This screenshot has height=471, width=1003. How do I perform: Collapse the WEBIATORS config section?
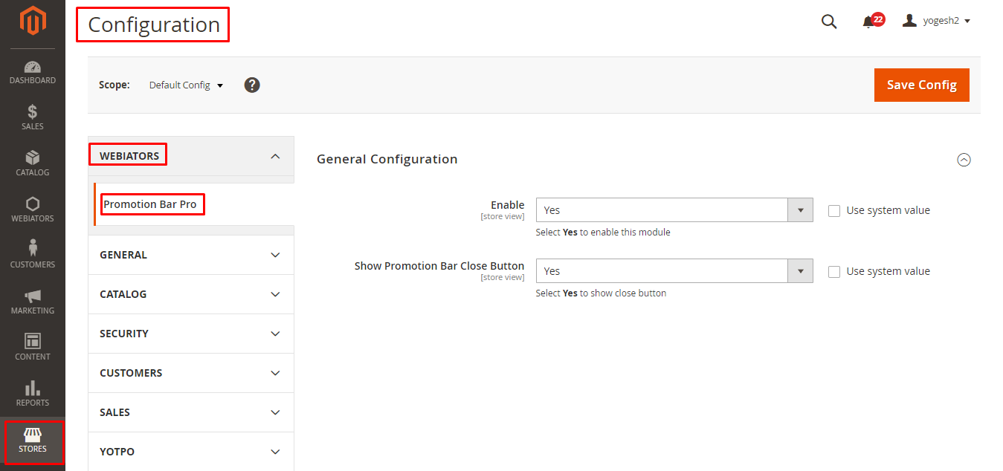tap(191, 156)
